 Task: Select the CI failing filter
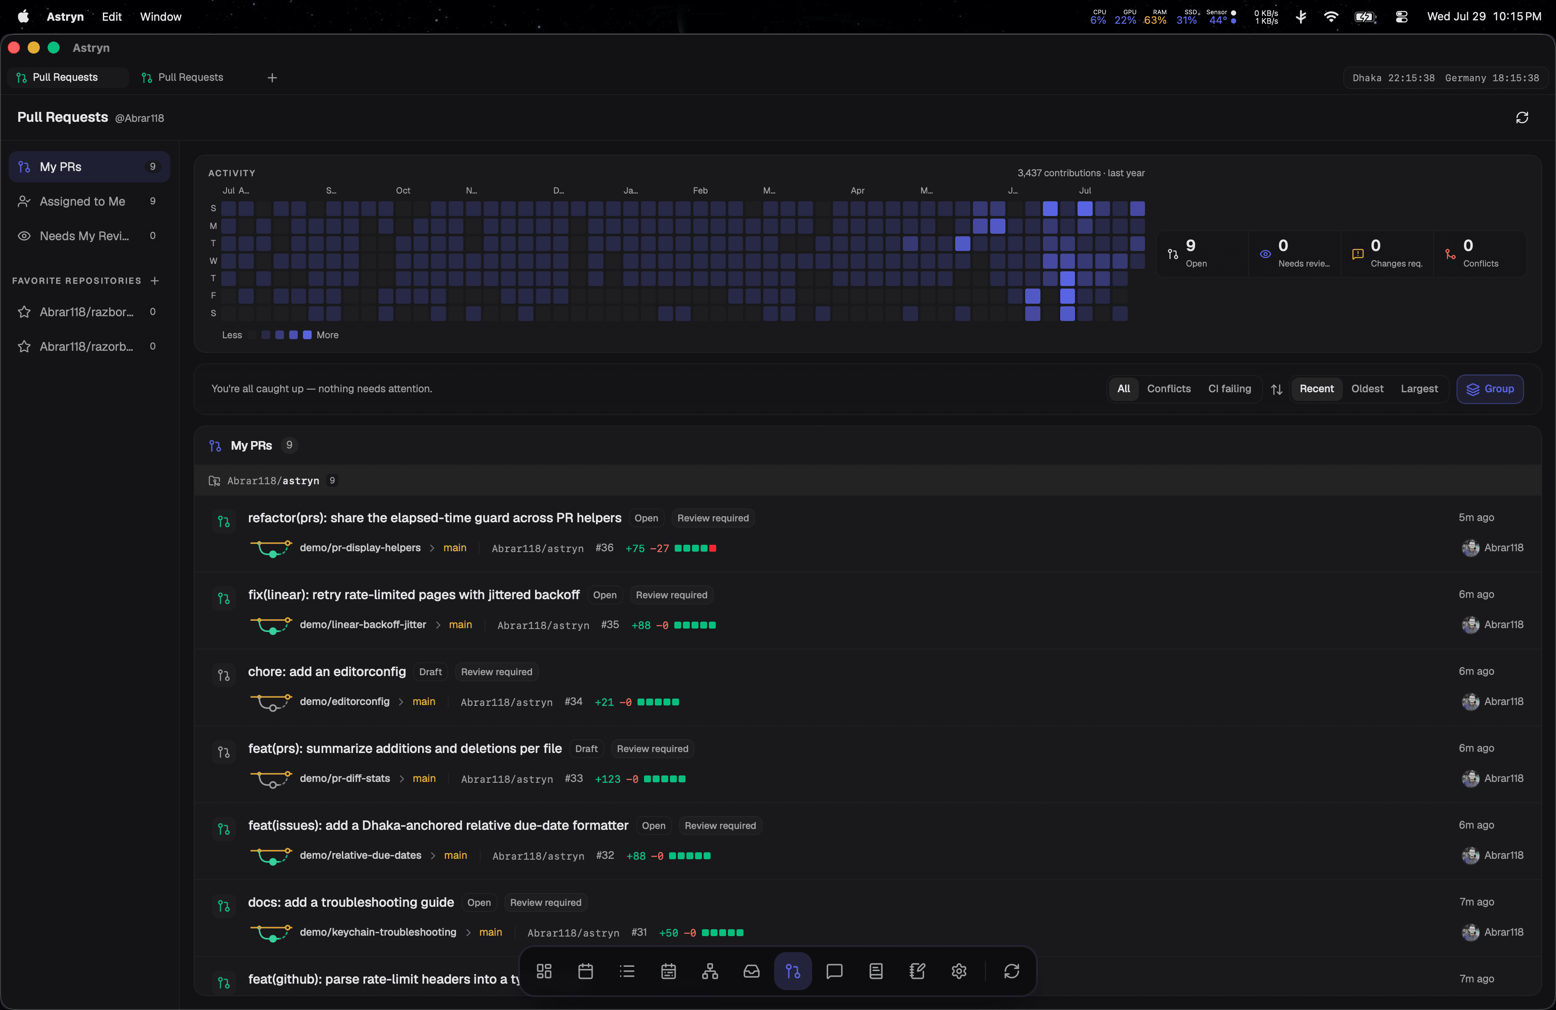[1230, 389]
